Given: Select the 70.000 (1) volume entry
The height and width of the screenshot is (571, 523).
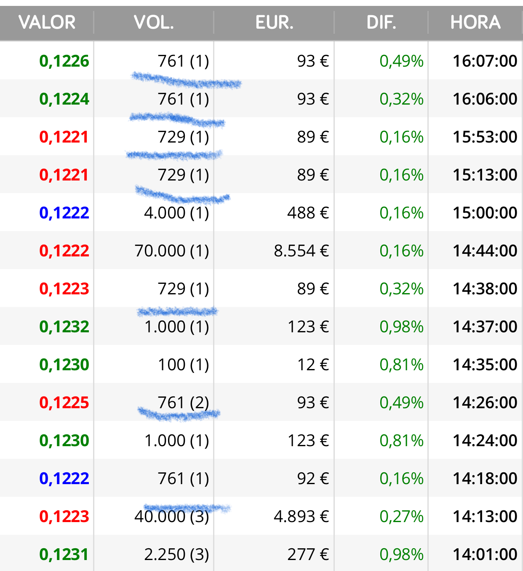Looking at the screenshot, I should click(172, 251).
